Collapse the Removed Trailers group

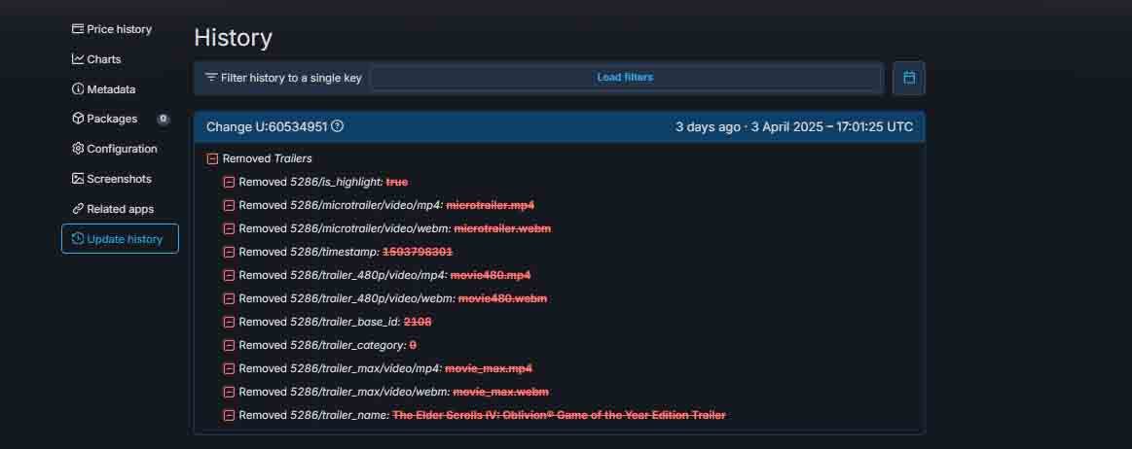(x=212, y=158)
